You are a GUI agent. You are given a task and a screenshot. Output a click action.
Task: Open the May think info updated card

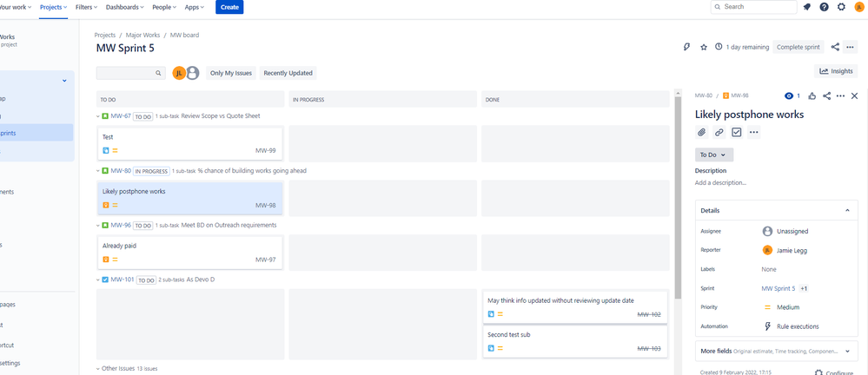pos(575,307)
